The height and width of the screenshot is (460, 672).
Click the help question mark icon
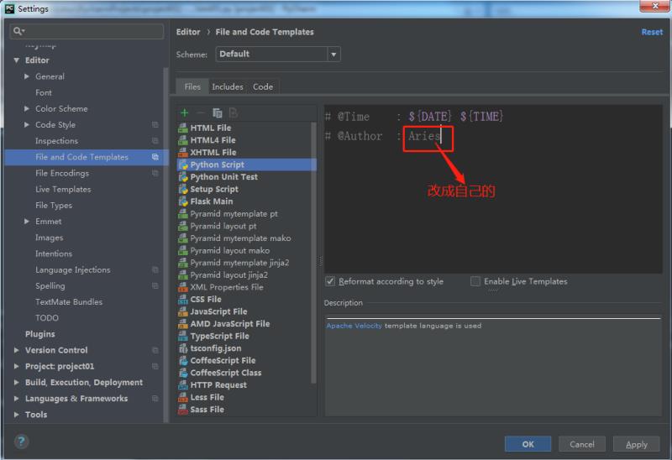(22, 442)
